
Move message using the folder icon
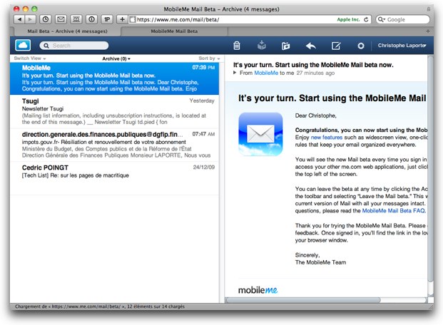coord(285,46)
